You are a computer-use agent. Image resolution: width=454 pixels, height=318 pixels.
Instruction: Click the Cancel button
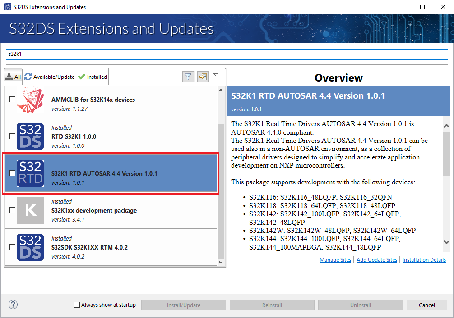click(426, 305)
